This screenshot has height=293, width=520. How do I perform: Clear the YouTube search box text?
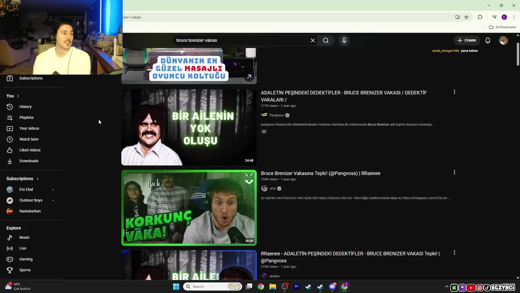(x=313, y=40)
